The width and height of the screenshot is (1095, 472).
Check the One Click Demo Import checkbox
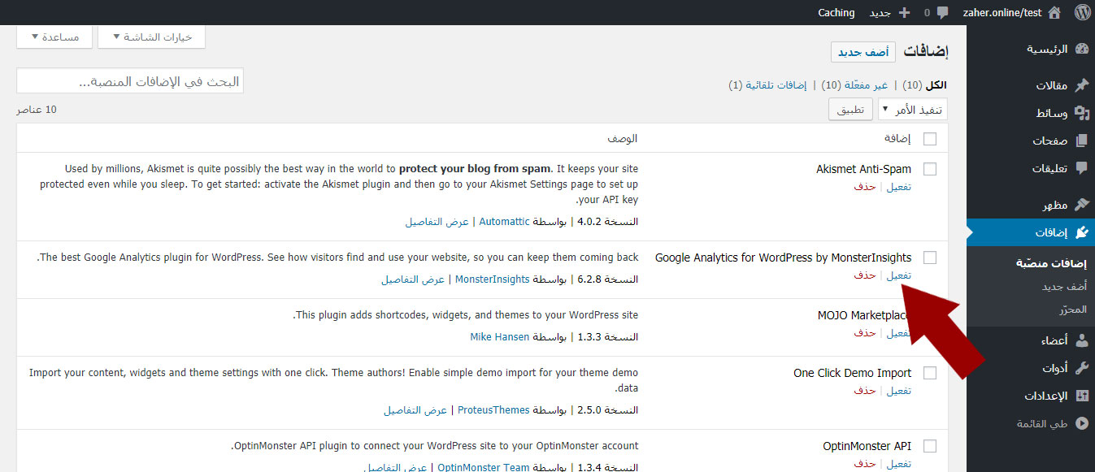[930, 373]
